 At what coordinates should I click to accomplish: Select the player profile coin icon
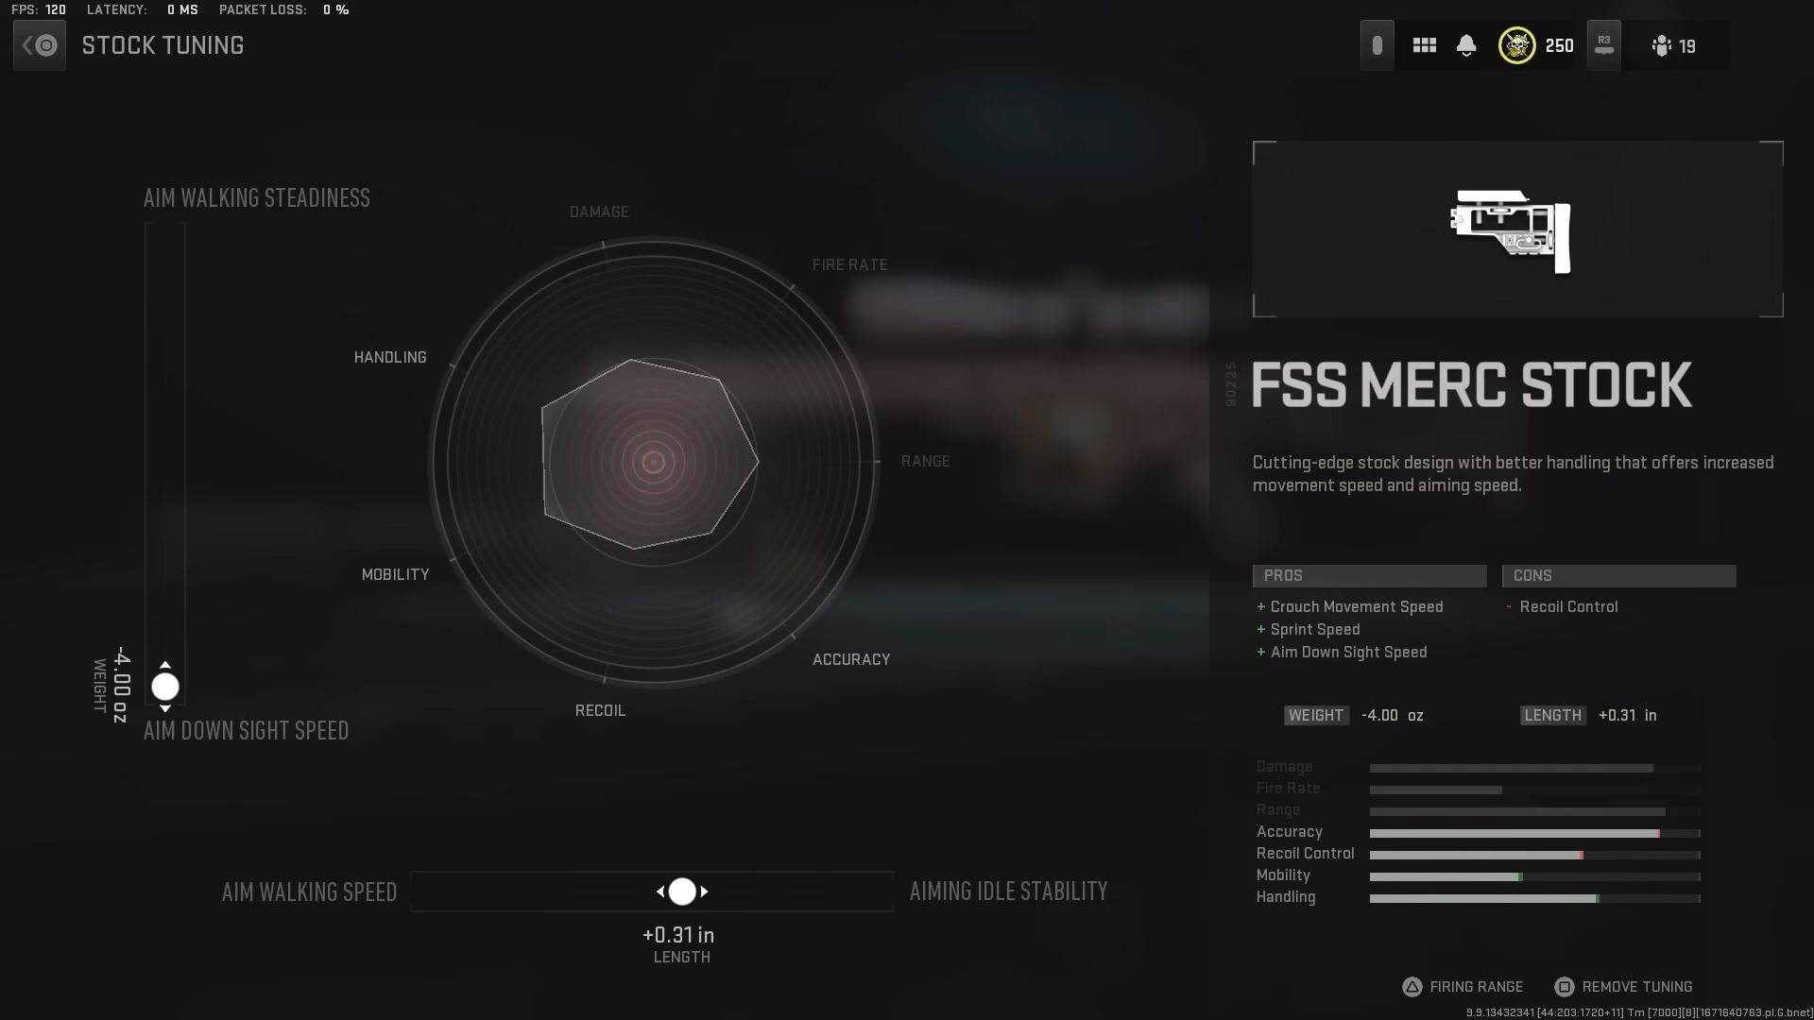1515,46
